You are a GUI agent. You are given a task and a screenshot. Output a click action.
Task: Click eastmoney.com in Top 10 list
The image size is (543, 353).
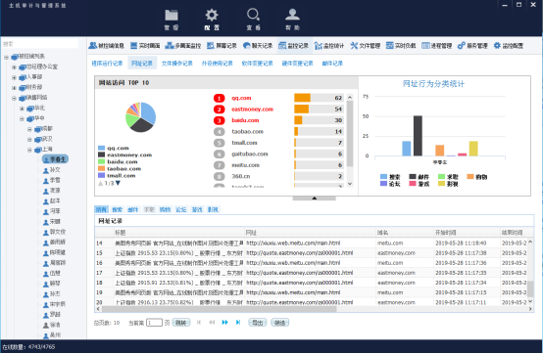253,110
